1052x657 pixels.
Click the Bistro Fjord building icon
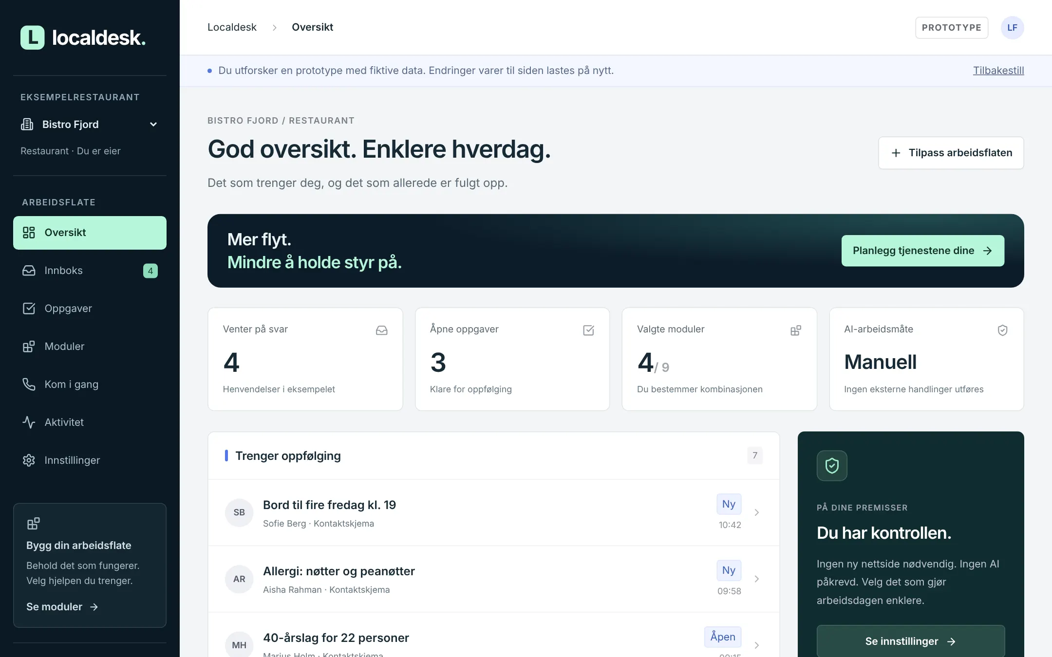click(x=27, y=125)
